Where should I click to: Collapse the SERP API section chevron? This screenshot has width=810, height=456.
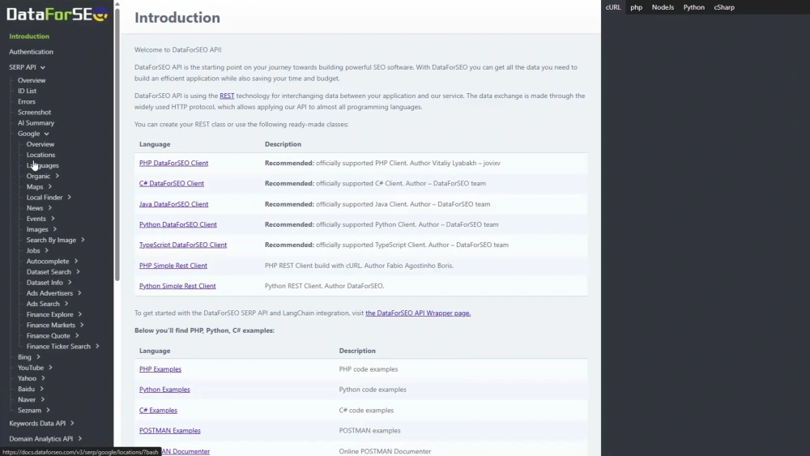coord(43,68)
